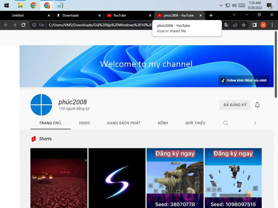278x208 pixels.
Task: Click the Welcome to my channel banner
Action: [x=146, y=66]
